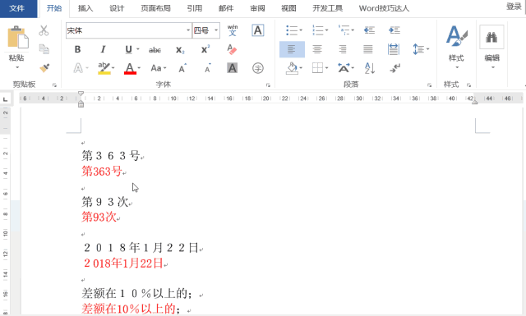The height and width of the screenshot is (316, 526).
Task: Select the Format Painter brush
Action: [x=44, y=68]
